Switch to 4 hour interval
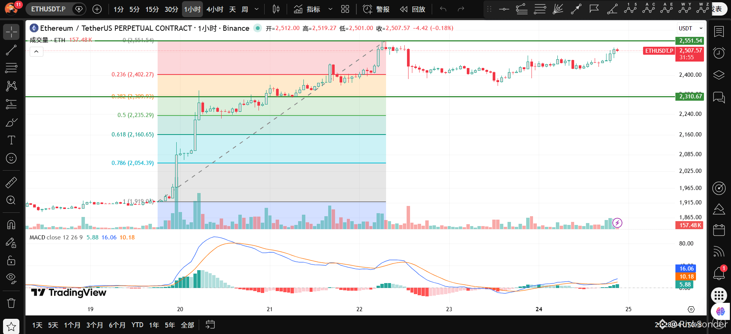Screen dimensions: 731x334 click(215, 9)
